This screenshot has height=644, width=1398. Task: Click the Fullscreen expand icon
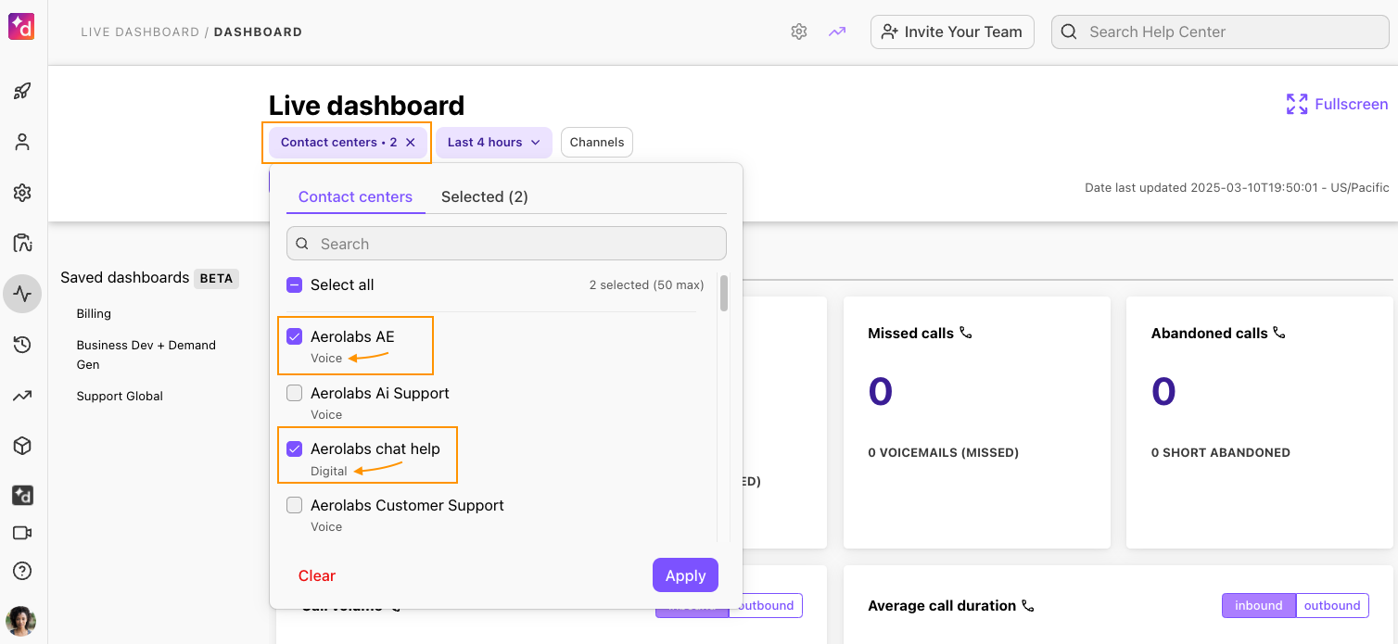1297,104
